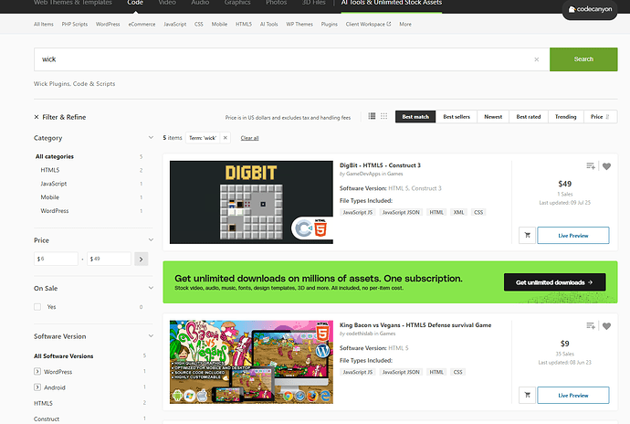Filter by WordPress category in sidebar

(x=55, y=211)
